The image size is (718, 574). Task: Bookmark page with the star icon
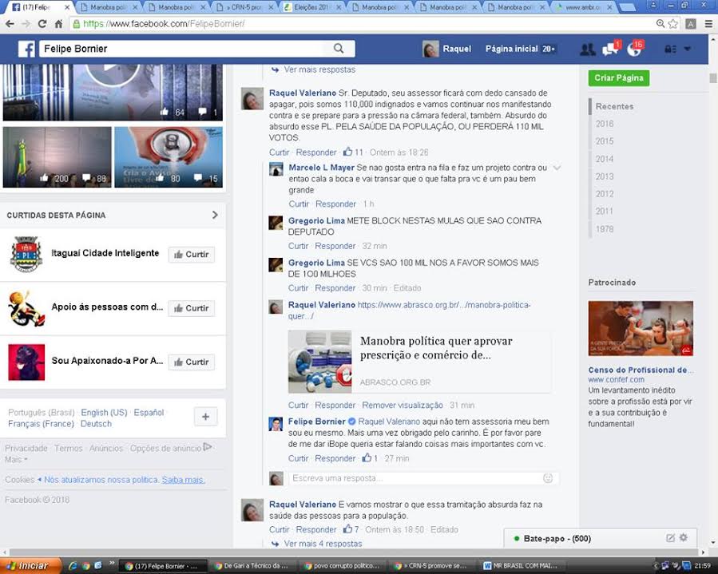[x=673, y=24]
